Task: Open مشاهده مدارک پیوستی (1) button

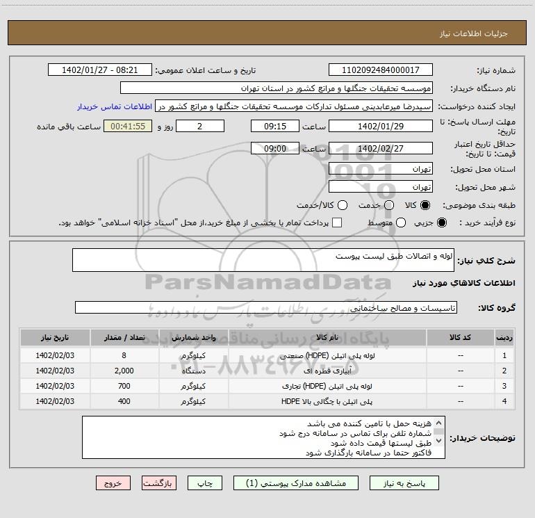Action: pos(296,483)
